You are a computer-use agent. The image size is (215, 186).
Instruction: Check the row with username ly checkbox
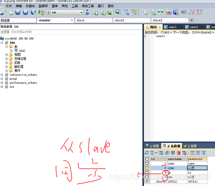(x=147, y=172)
